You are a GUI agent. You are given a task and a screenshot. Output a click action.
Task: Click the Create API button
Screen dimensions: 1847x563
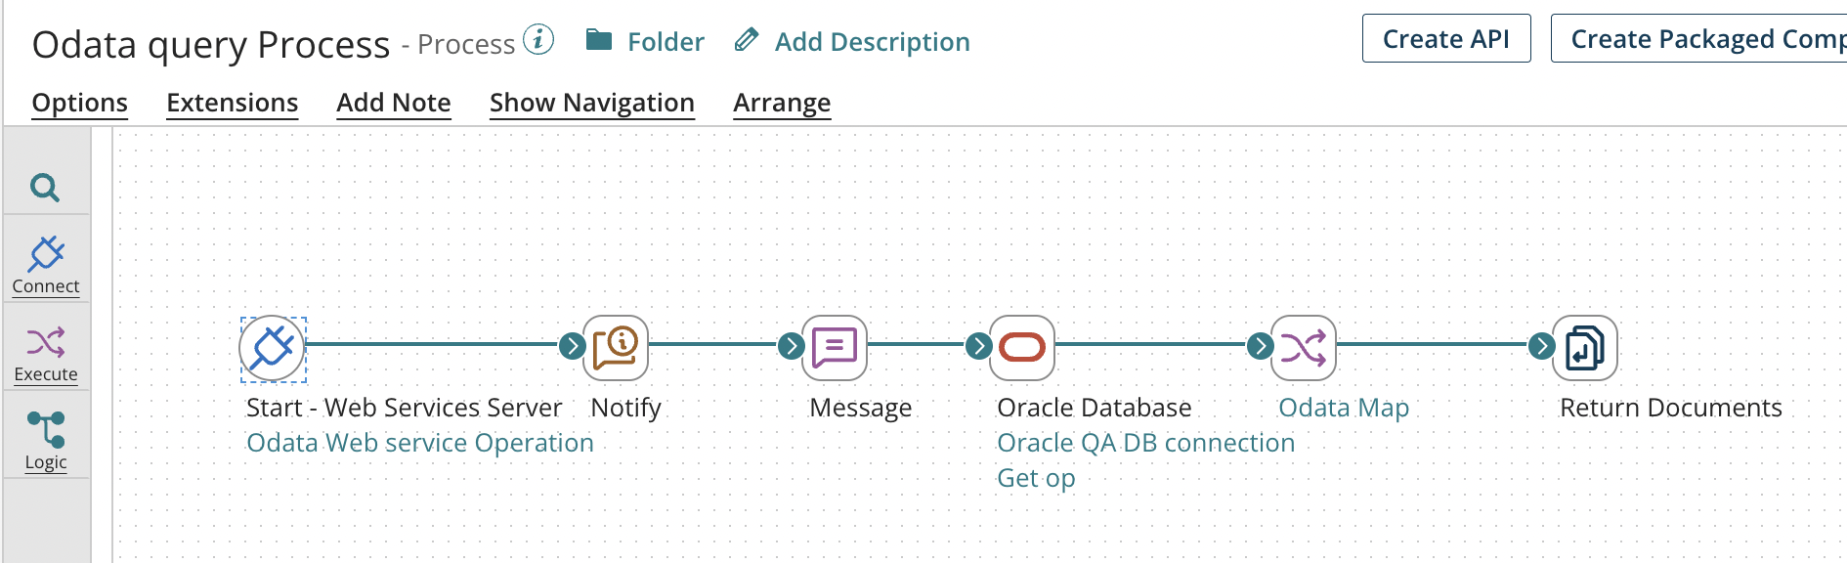[1445, 38]
